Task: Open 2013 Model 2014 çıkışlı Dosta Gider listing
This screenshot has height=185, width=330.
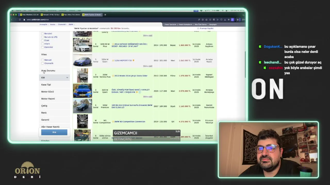Action: (131, 76)
